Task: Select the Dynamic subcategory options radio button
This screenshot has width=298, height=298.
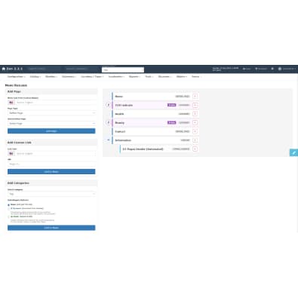Action: click(9, 208)
